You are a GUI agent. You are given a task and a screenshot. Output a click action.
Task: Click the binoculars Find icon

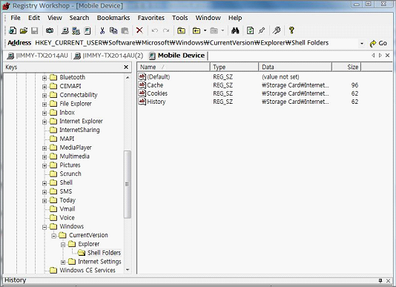pyautogui.click(x=235, y=30)
